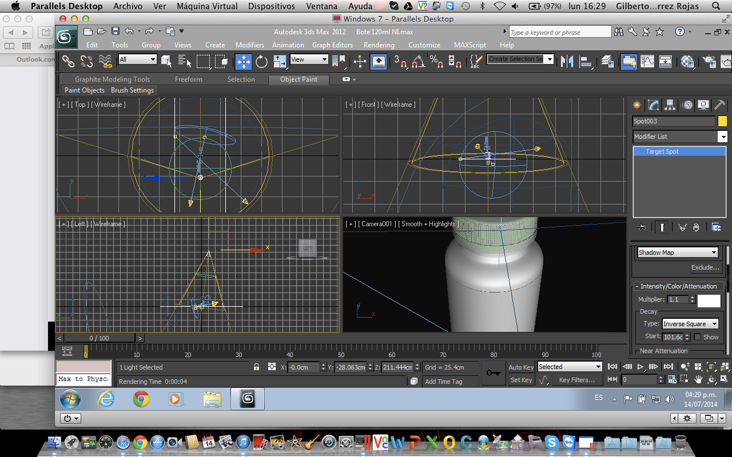732x457 pixels.
Task: Open Select by Name tool
Action: tap(185, 61)
